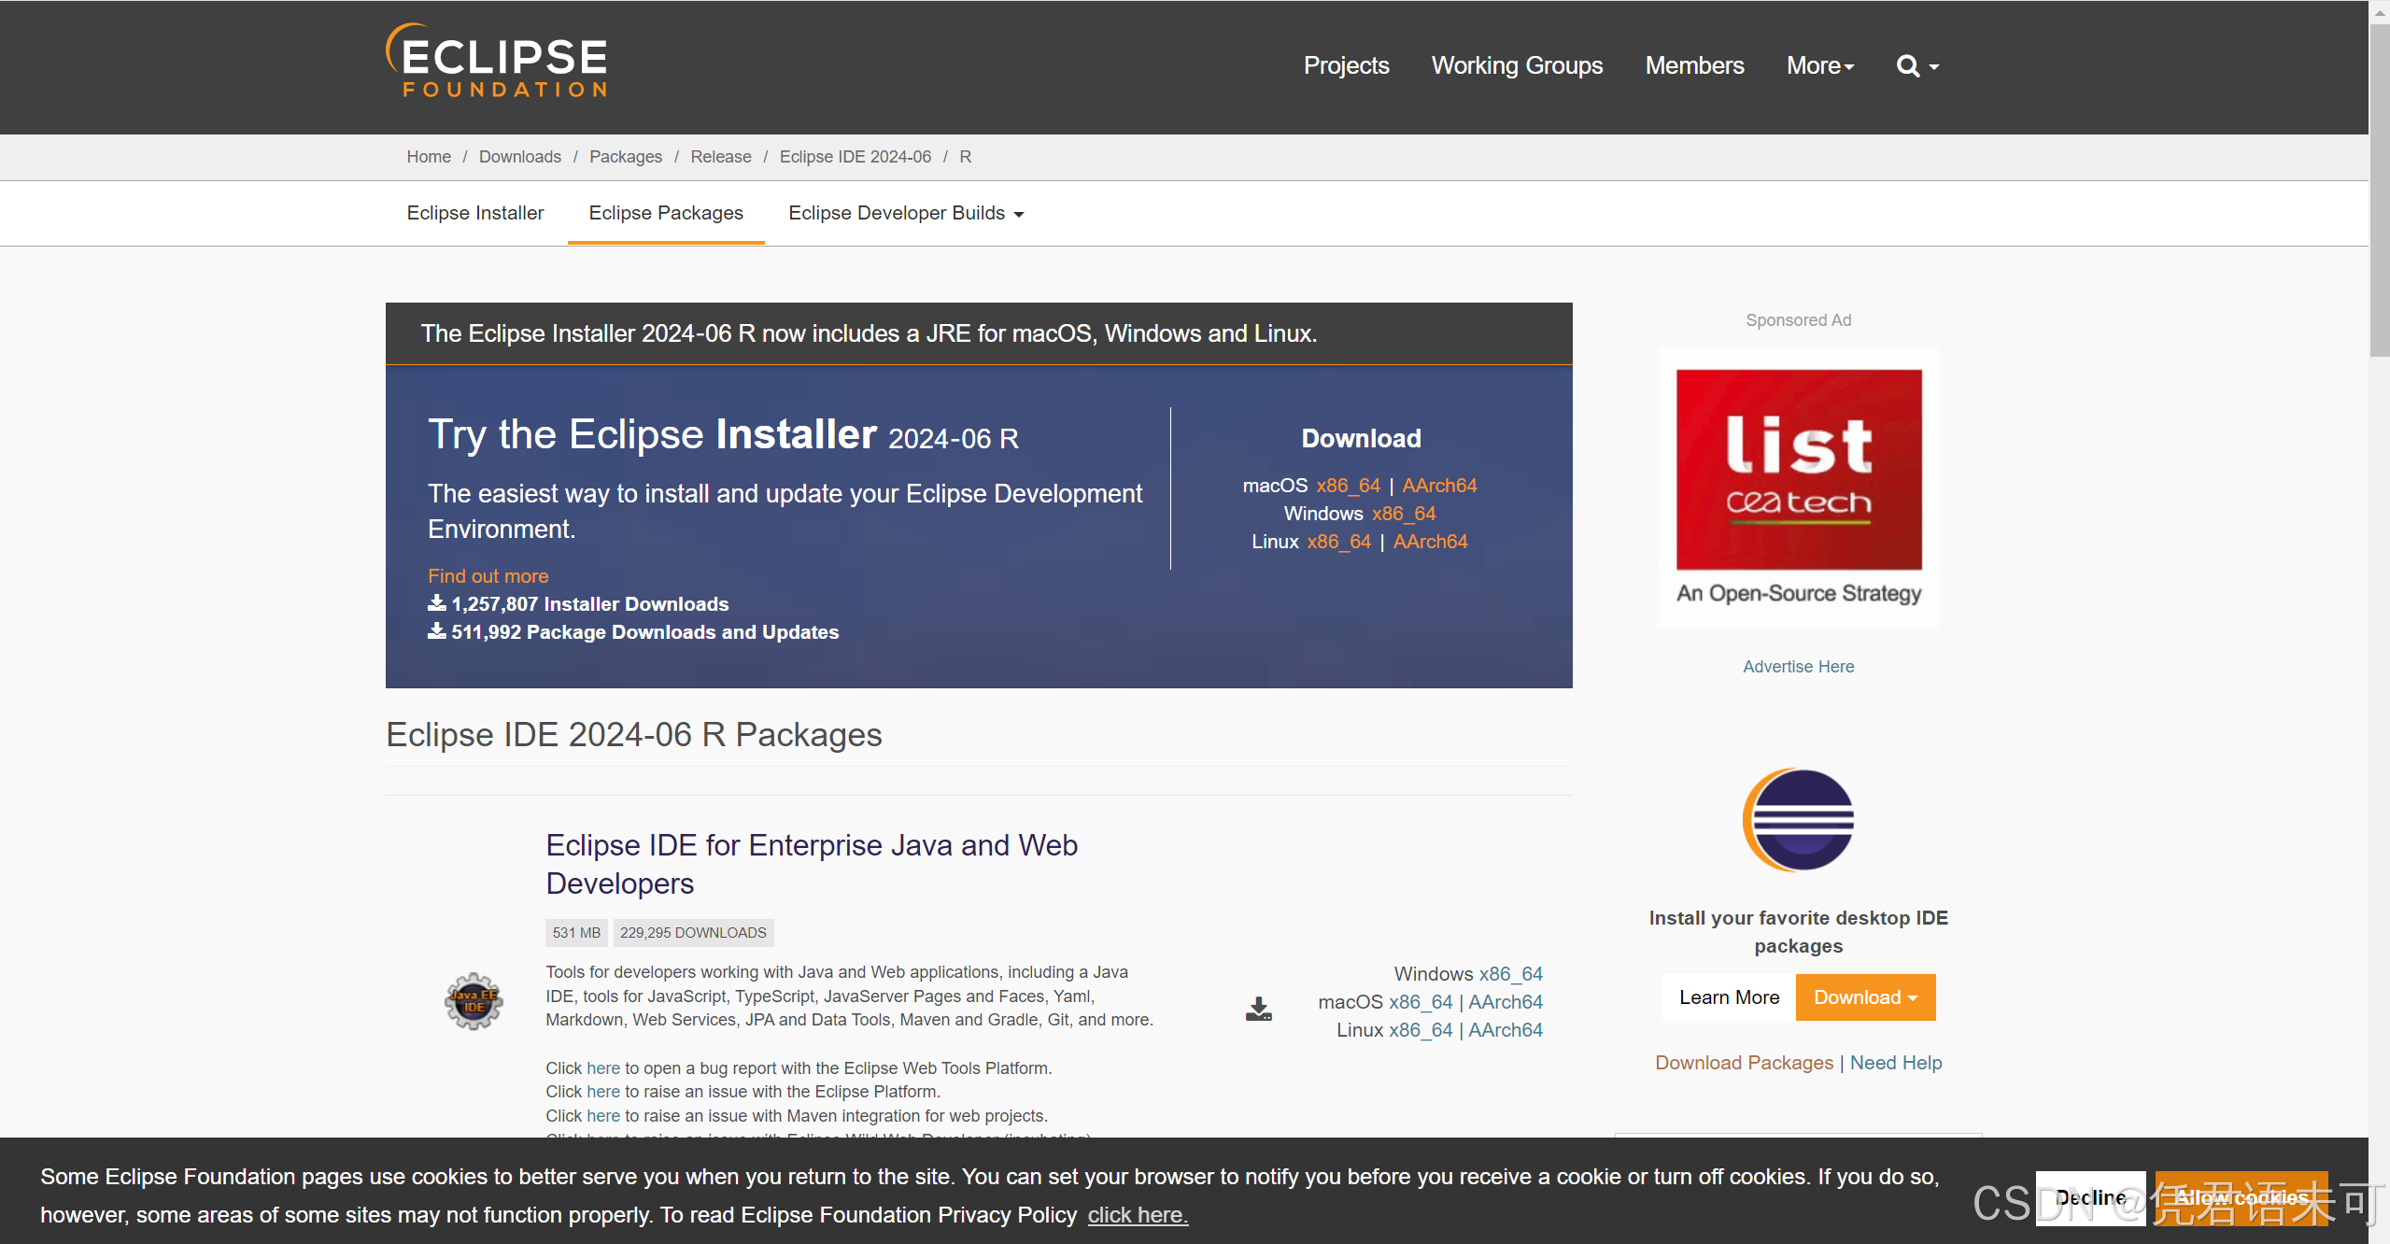Click here link for Web Tools Platform bug report
Viewport: 2390px width, 1244px height.
point(603,1068)
